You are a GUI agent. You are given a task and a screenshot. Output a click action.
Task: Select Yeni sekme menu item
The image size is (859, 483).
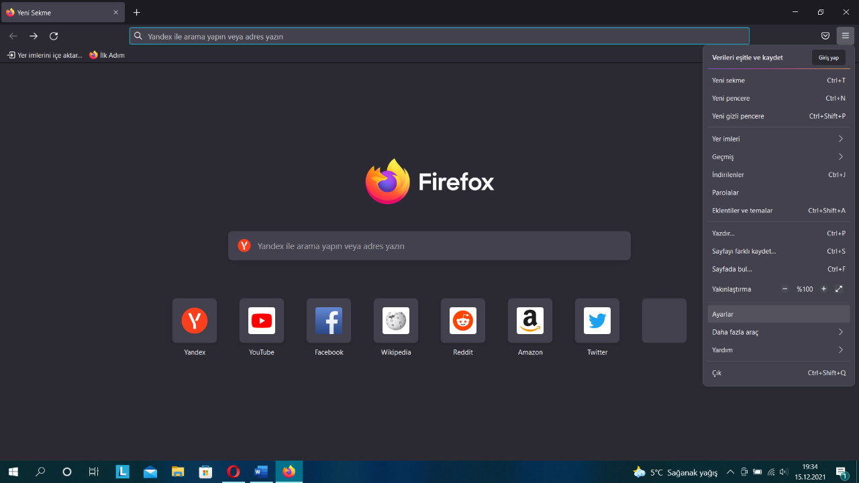click(x=778, y=80)
